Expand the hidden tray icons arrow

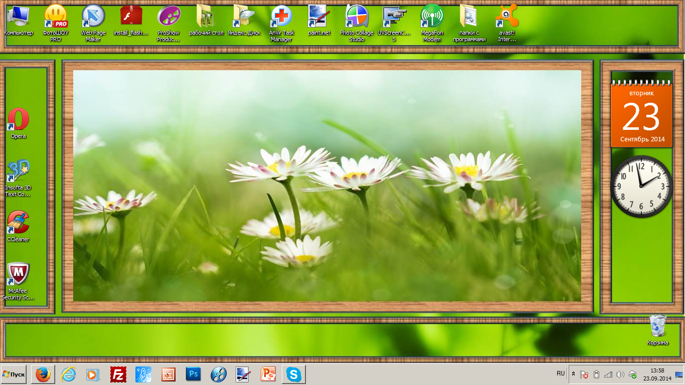point(574,374)
